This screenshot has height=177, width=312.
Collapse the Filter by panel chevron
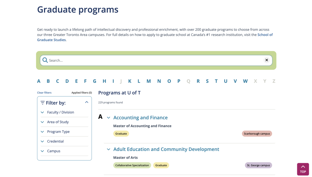coord(87,102)
